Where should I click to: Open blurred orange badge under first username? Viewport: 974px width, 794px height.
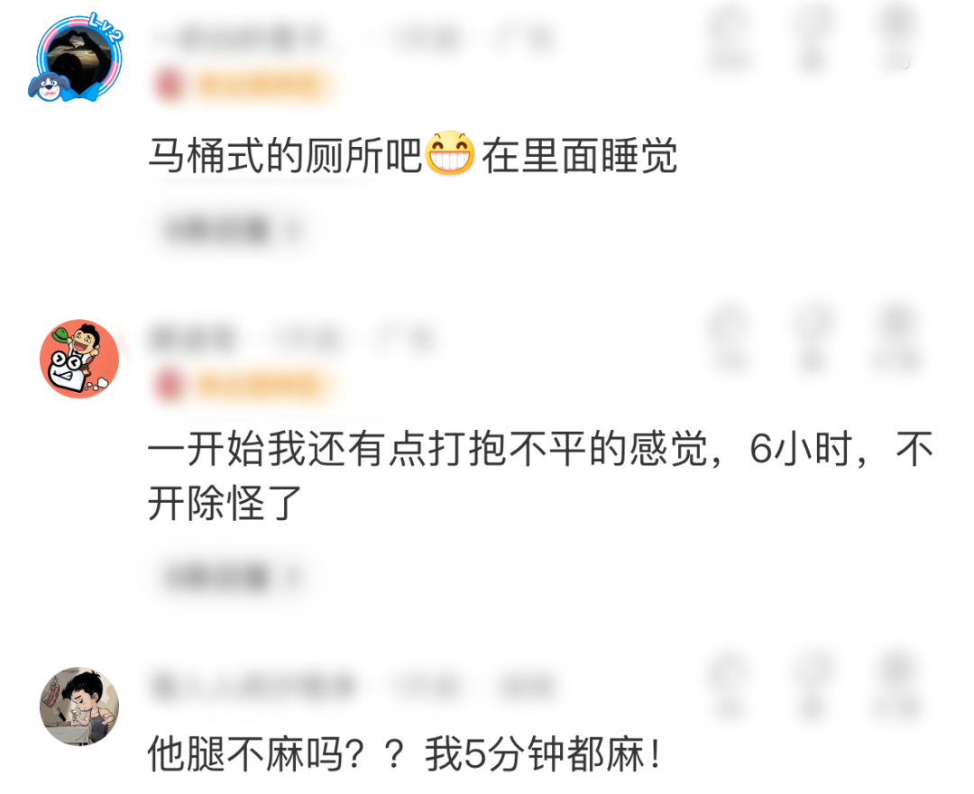(x=245, y=85)
